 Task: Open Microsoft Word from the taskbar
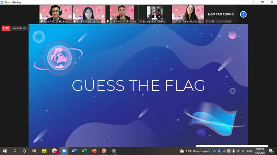[74, 151]
